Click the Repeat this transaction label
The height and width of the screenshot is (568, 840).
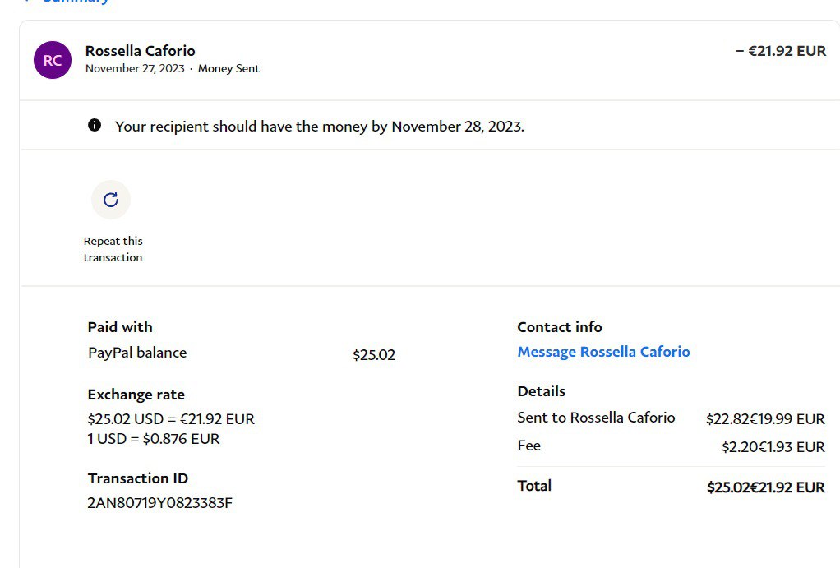click(113, 249)
